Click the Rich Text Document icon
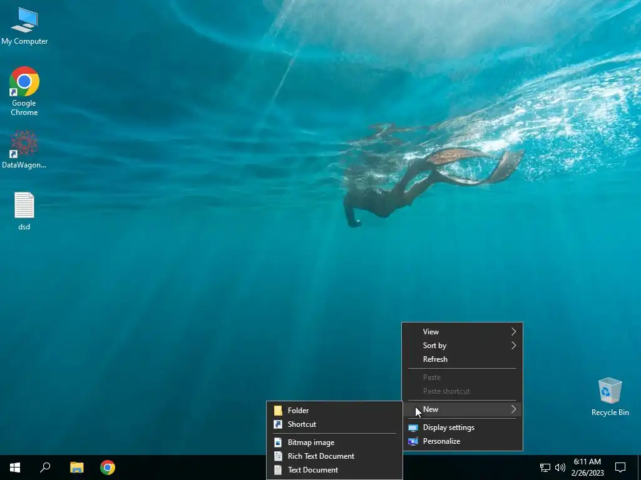The width and height of the screenshot is (641, 480). pos(278,456)
